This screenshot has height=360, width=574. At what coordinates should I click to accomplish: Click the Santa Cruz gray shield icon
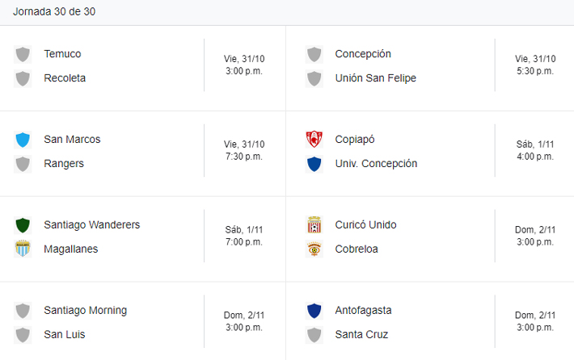[314, 335]
